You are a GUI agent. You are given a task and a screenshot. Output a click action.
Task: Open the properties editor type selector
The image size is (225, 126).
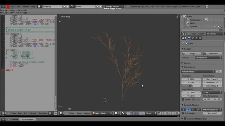tap(184, 38)
